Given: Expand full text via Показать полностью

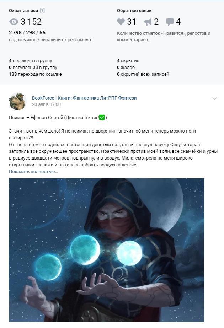Looking at the screenshot, I should 33,172.
